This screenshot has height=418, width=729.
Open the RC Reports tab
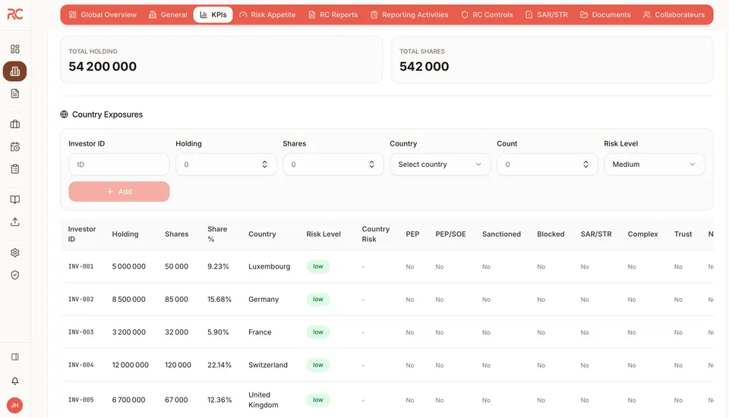(x=333, y=15)
